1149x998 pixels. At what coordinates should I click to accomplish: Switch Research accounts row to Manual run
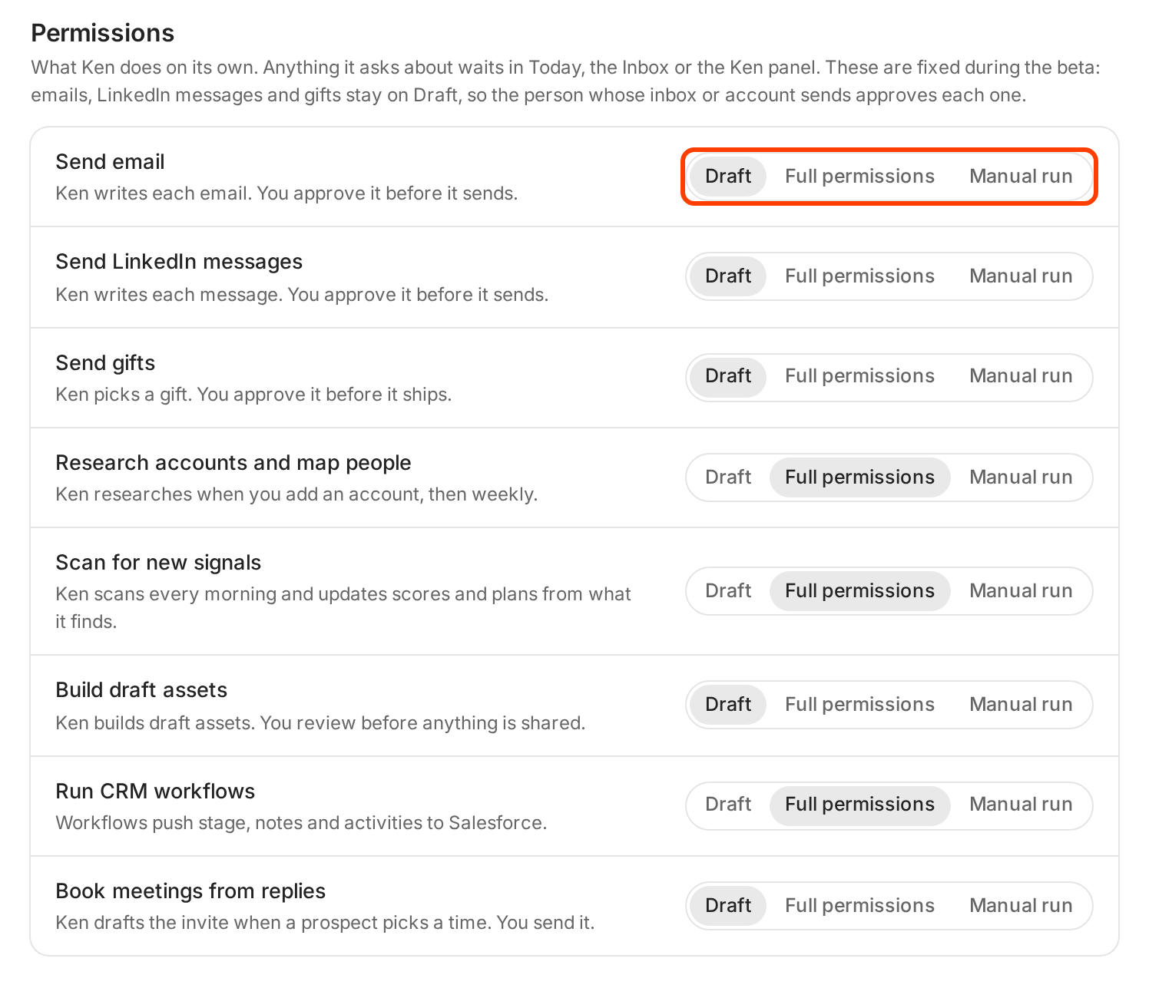point(1021,478)
